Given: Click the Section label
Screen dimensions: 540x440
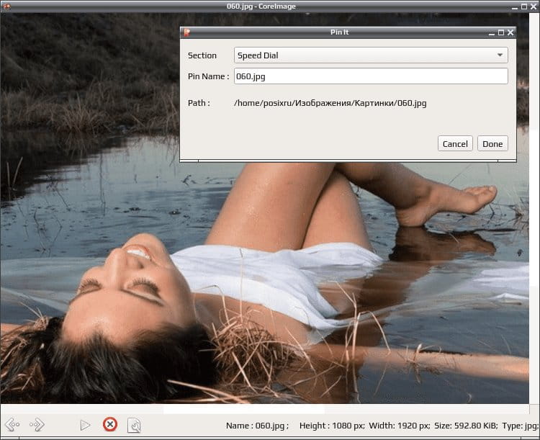Looking at the screenshot, I should 202,55.
